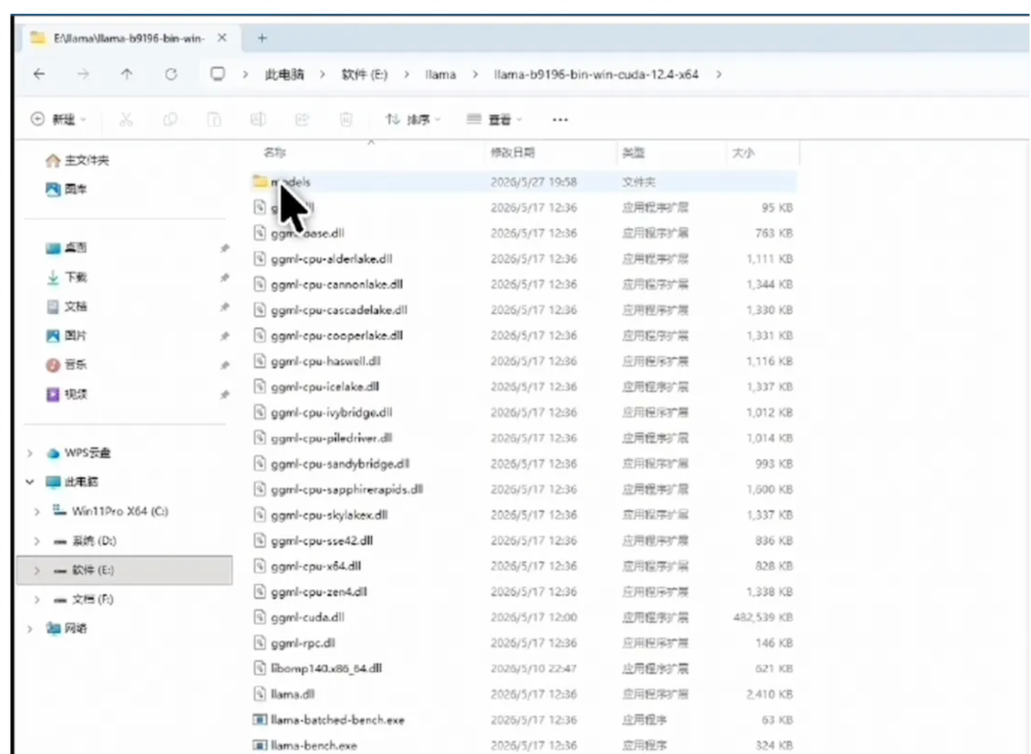Select the llama breadcrumb segment
The width and height of the screenshot is (1031, 754).
coord(440,74)
